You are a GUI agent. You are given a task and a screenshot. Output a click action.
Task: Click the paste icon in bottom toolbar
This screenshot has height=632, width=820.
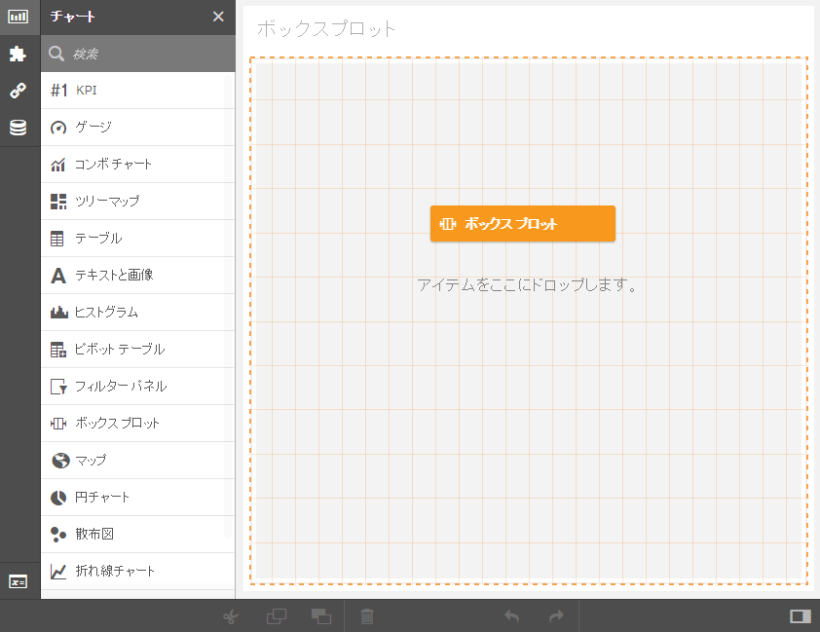[x=321, y=616]
